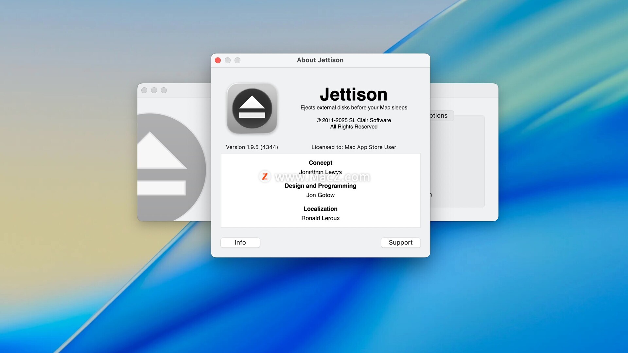The width and height of the screenshot is (628, 353).
Task: Click background window's middle traffic light
Action: (154, 90)
